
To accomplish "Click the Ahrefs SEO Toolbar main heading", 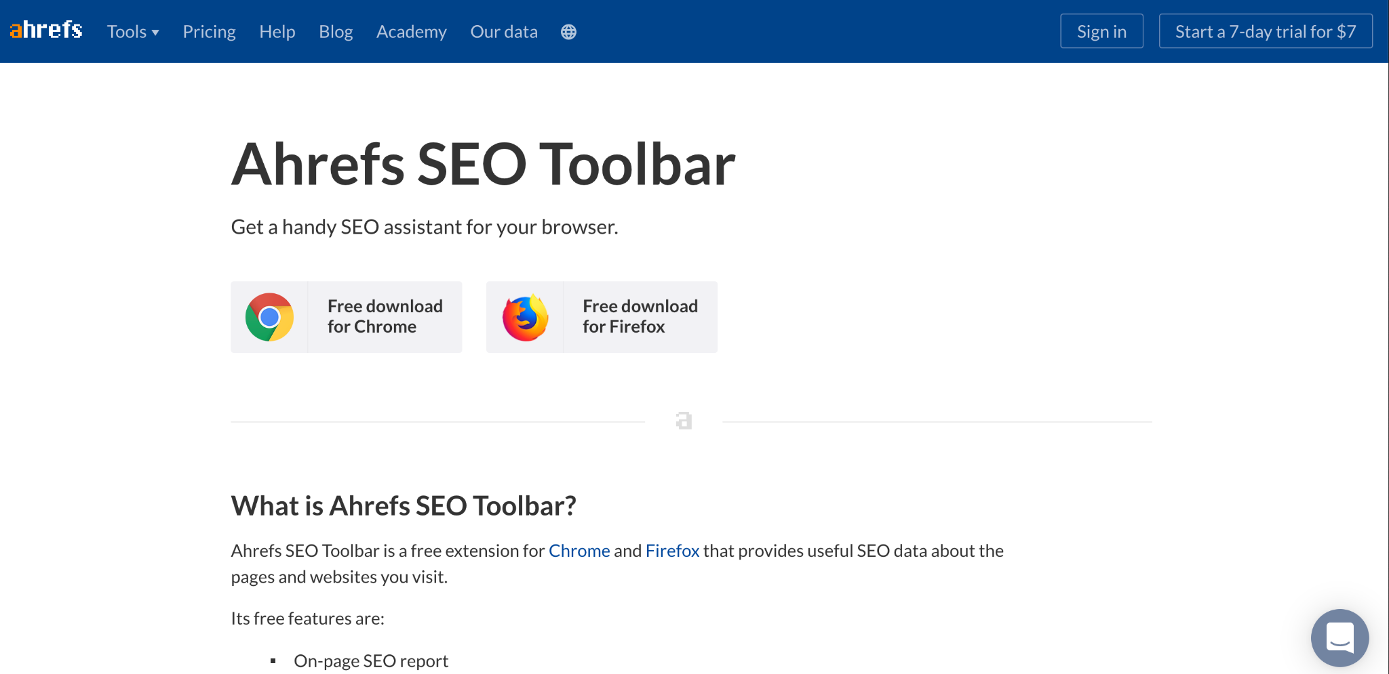I will [x=483, y=165].
